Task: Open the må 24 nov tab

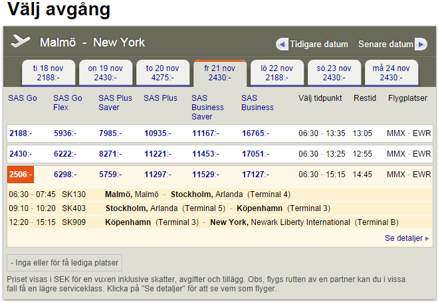Action: pos(391,73)
